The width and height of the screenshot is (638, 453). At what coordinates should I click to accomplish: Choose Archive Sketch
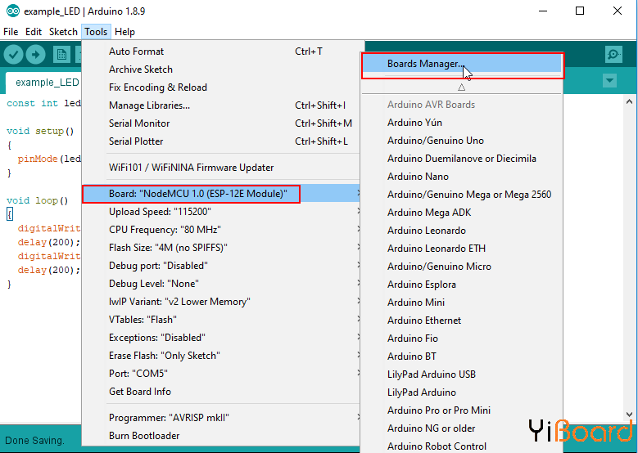pyautogui.click(x=221, y=70)
